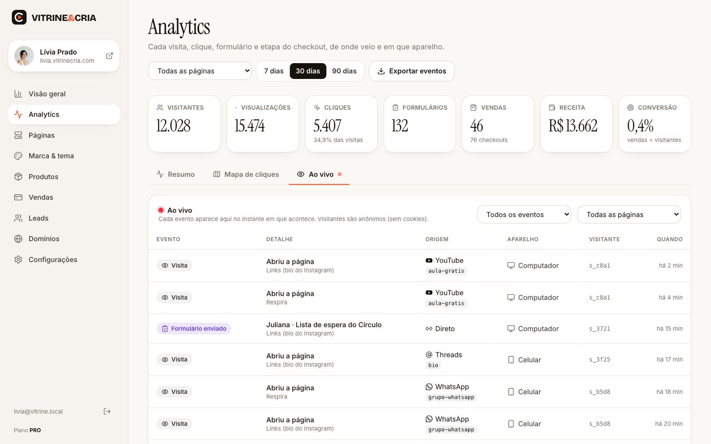Select the 30 dias range
The image size is (711, 444).
[308, 71]
